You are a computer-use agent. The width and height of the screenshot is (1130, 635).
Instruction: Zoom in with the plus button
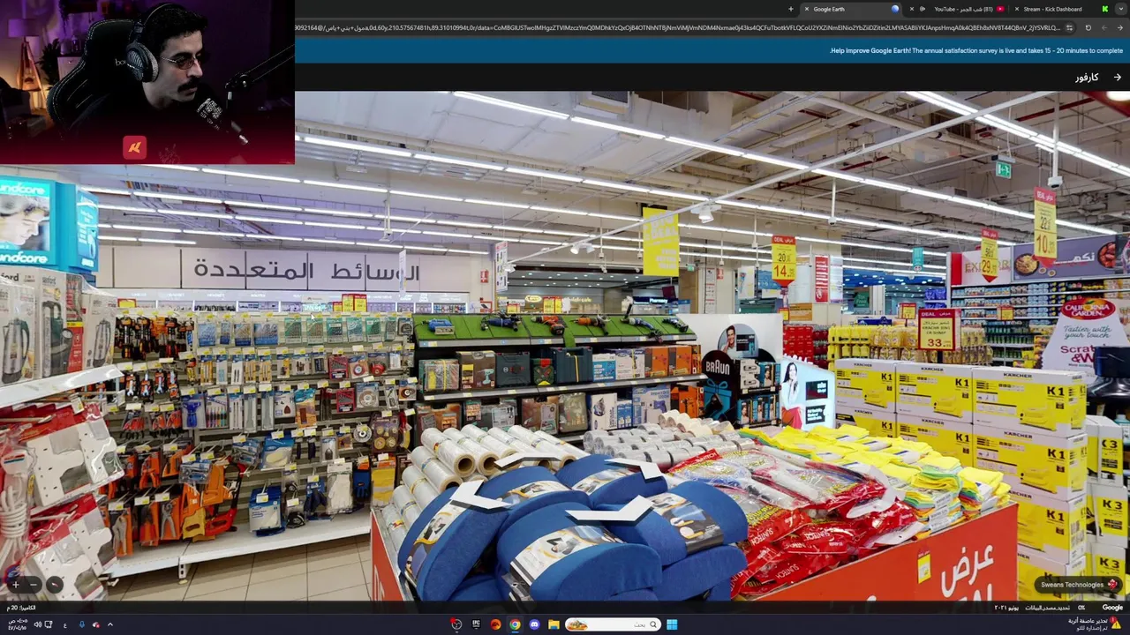pyautogui.click(x=15, y=584)
